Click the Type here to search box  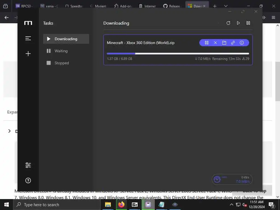point(57,205)
